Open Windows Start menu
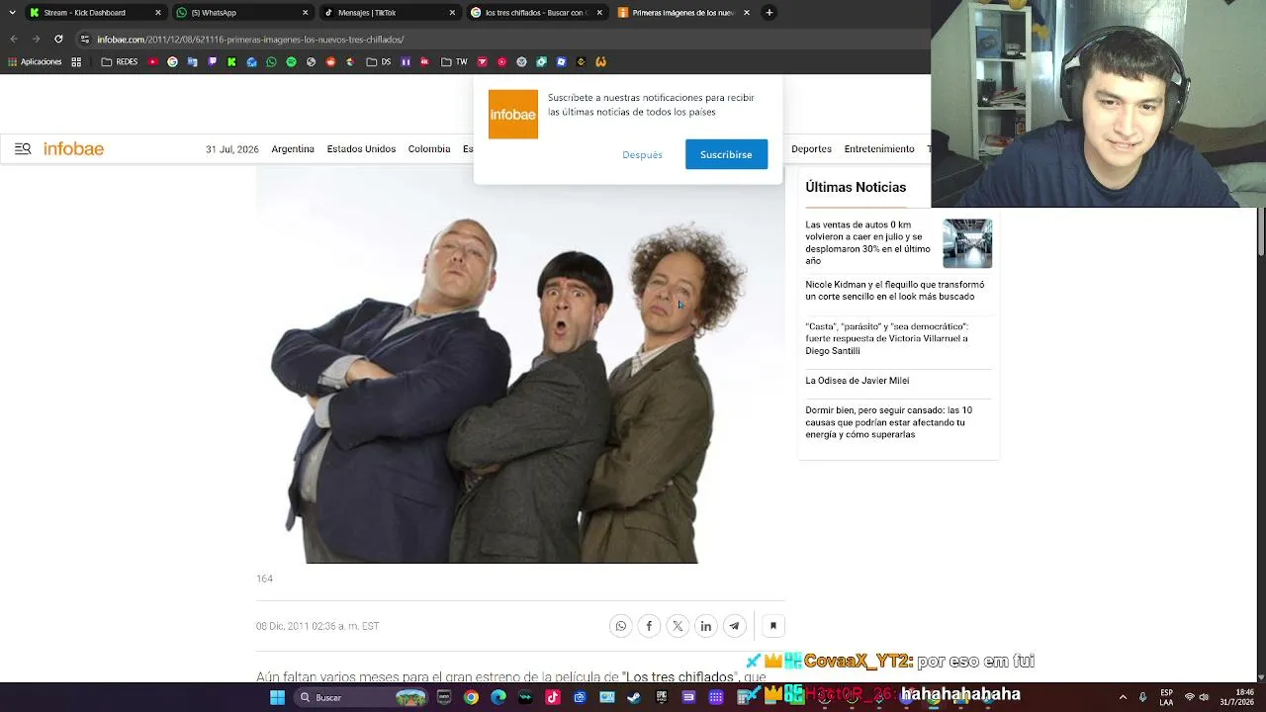The image size is (1266, 712). click(x=278, y=697)
